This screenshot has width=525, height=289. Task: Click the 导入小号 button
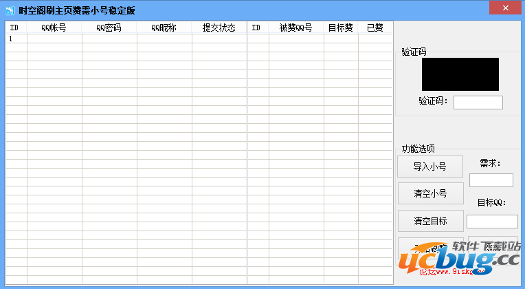point(430,167)
